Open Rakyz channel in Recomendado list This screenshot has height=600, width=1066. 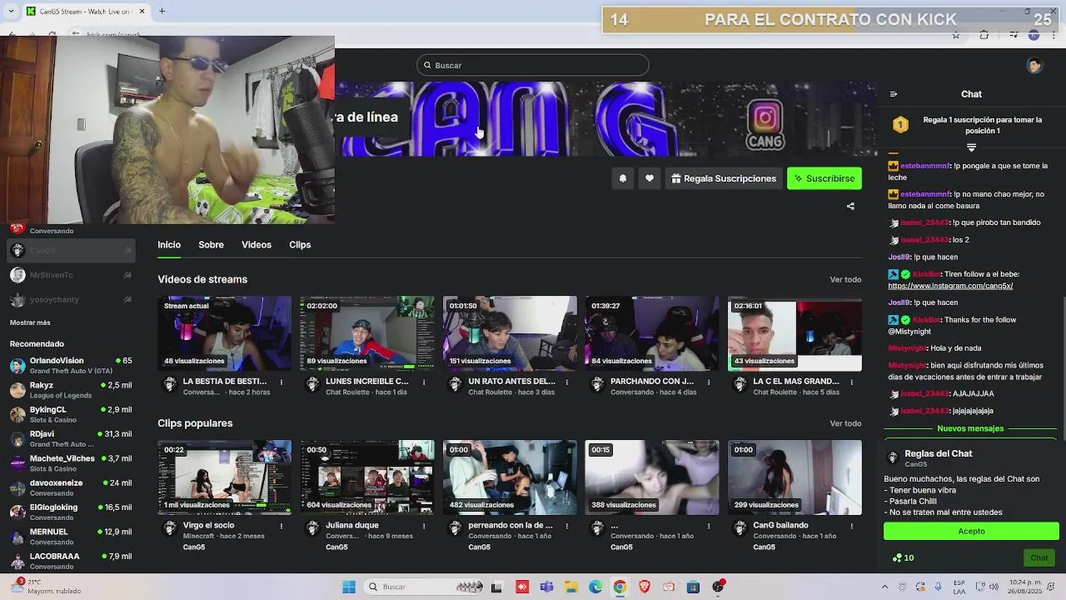(71, 390)
